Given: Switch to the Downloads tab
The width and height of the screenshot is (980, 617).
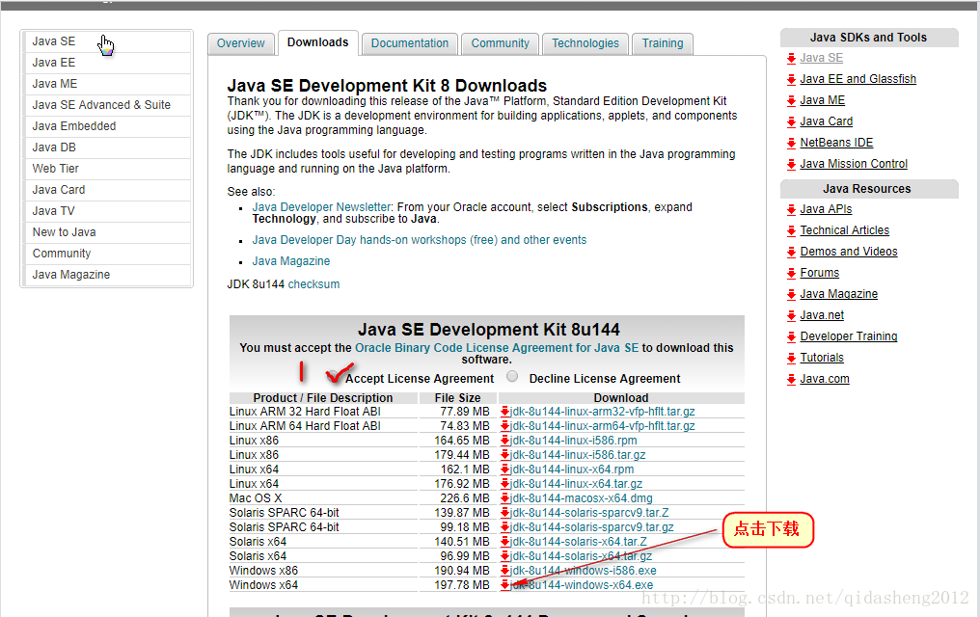Looking at the screenshot, I should (x=317, y=42).
